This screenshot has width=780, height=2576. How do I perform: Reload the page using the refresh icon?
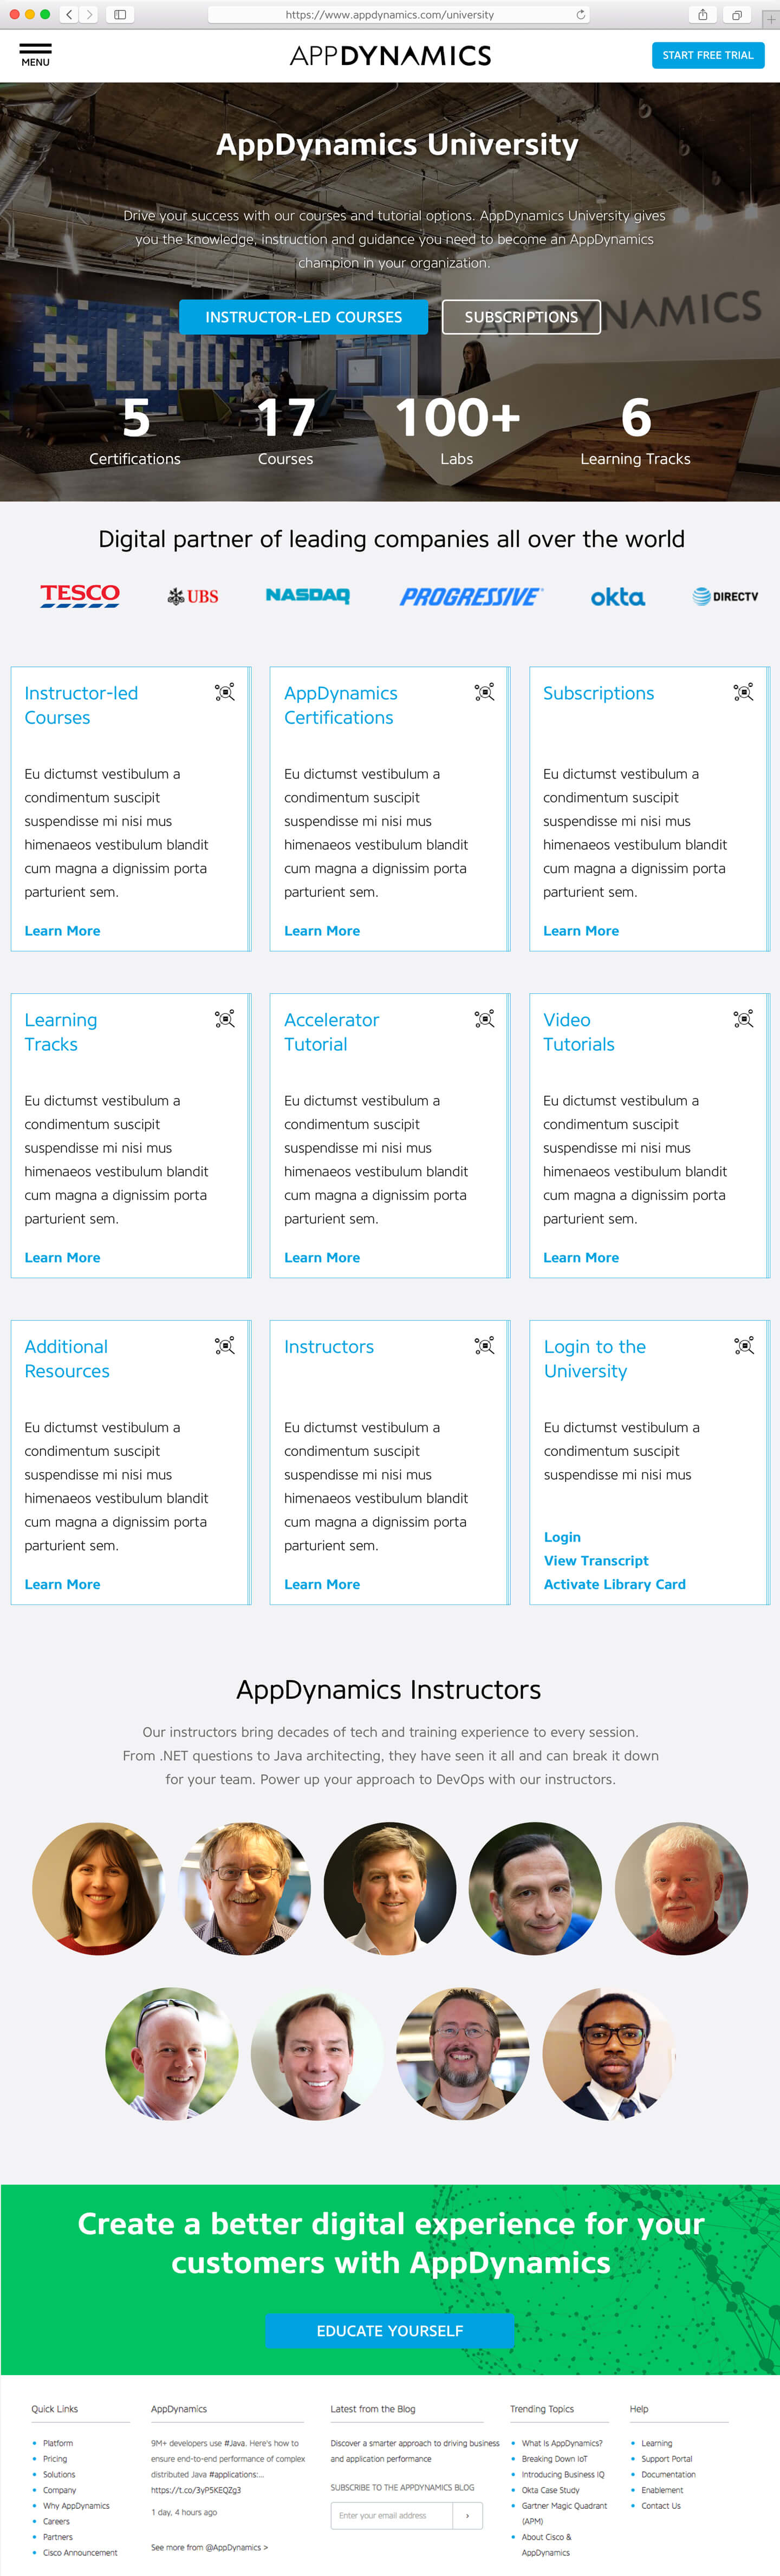580,14
